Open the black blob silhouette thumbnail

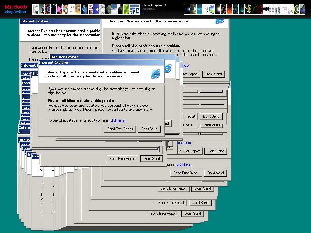pos(266,9)
